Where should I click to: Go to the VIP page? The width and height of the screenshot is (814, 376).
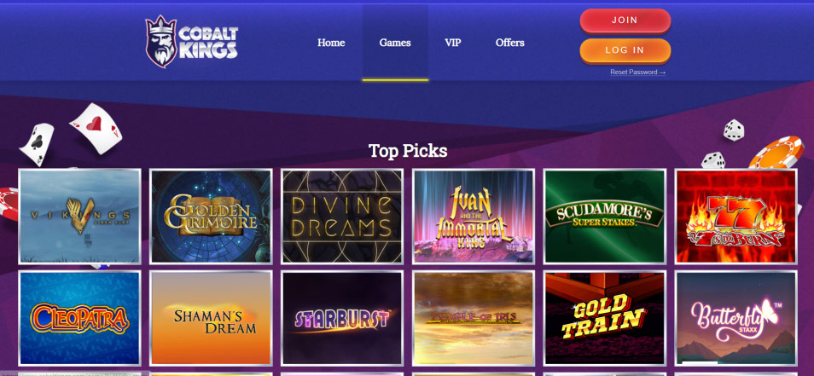coord(453,43)
